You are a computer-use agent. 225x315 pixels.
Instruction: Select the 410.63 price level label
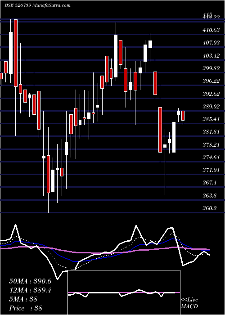(211, 30)
